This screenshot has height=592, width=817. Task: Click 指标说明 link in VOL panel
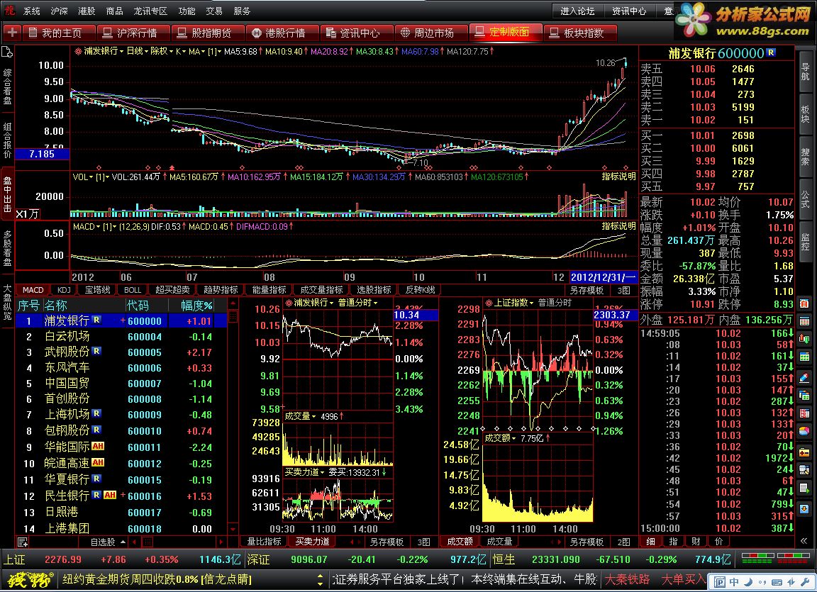(618, 177)
